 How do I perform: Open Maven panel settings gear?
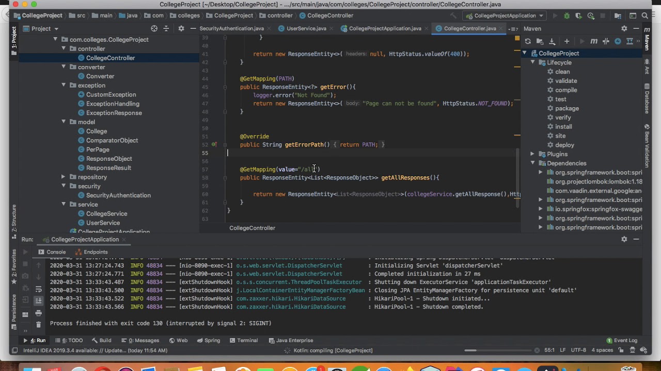pos(624,29)
